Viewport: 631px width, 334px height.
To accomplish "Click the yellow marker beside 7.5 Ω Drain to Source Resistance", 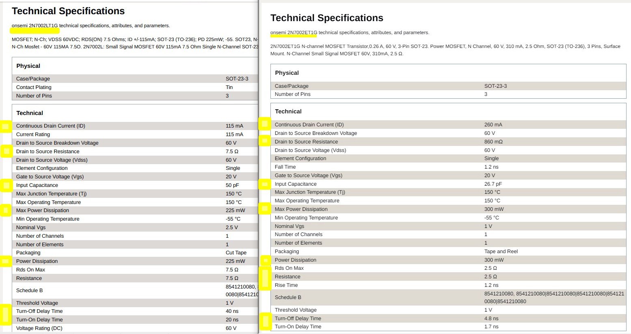I will (x=6, y=151).
